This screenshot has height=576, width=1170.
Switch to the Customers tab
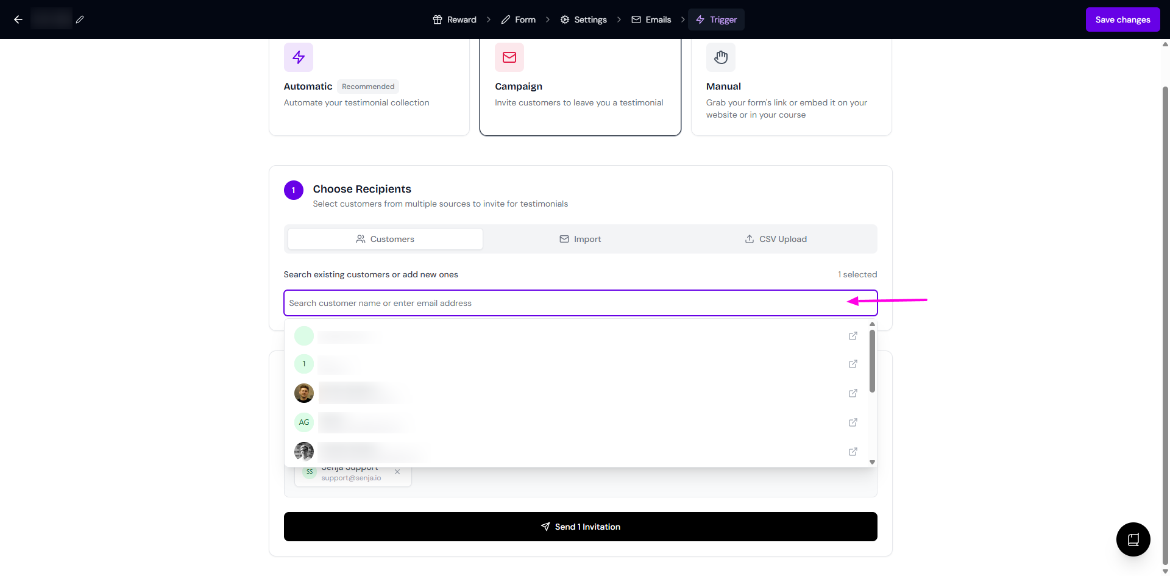[385, 239]
